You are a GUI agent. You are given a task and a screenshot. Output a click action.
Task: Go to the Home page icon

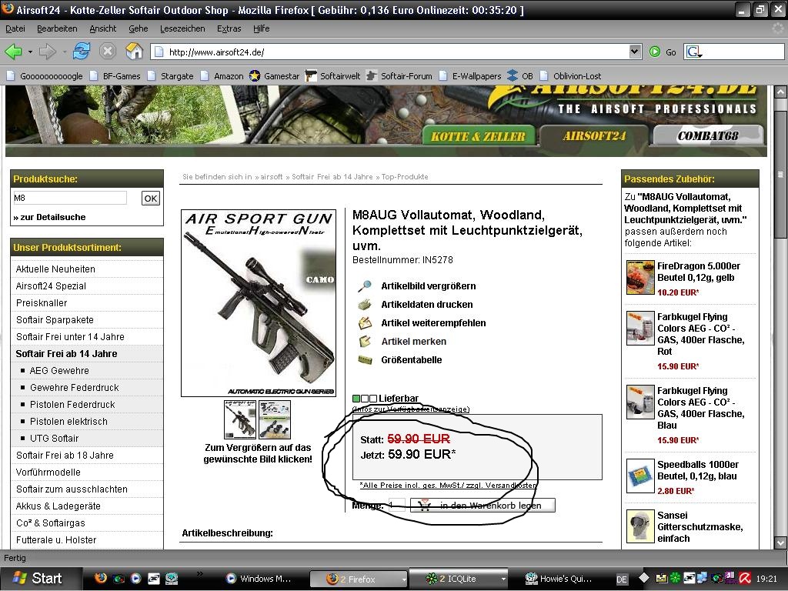tap(134, 51)
